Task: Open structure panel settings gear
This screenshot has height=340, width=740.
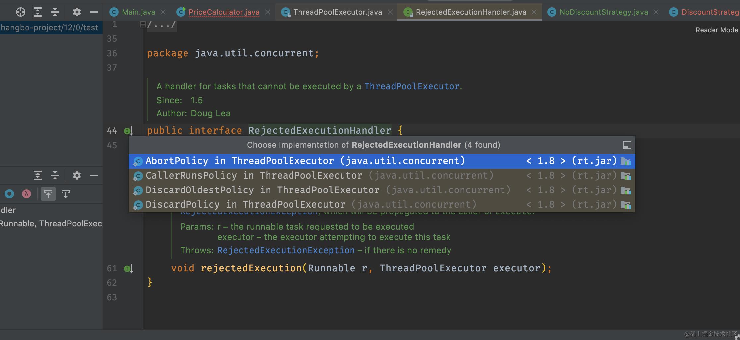Action: pyautogui.click(x=77, y=175)
